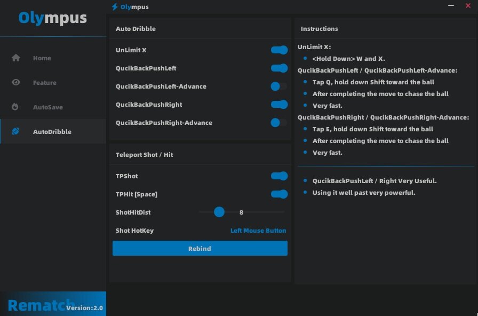
Task: Click the AutoDribble ball icon
Action: point(15,131)
